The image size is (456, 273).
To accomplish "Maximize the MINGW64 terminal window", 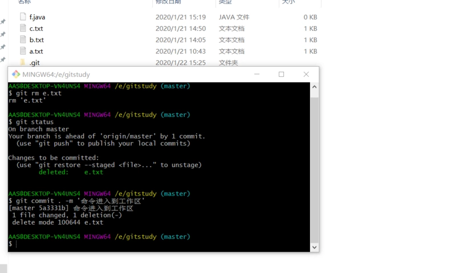I will 281,75.
